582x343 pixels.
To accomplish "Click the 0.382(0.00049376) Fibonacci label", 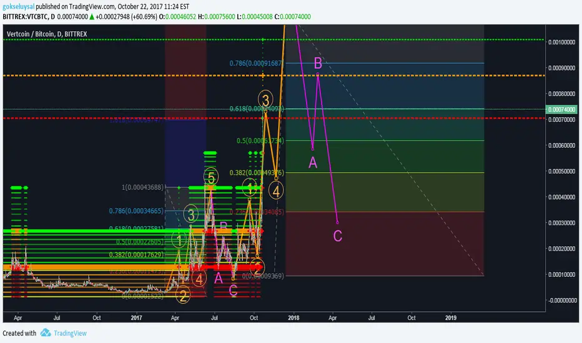I will (x=257, y=173).
